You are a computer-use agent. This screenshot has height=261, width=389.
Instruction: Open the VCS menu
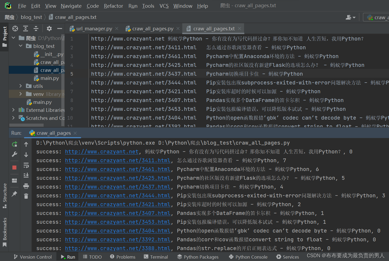click(164, 6)
